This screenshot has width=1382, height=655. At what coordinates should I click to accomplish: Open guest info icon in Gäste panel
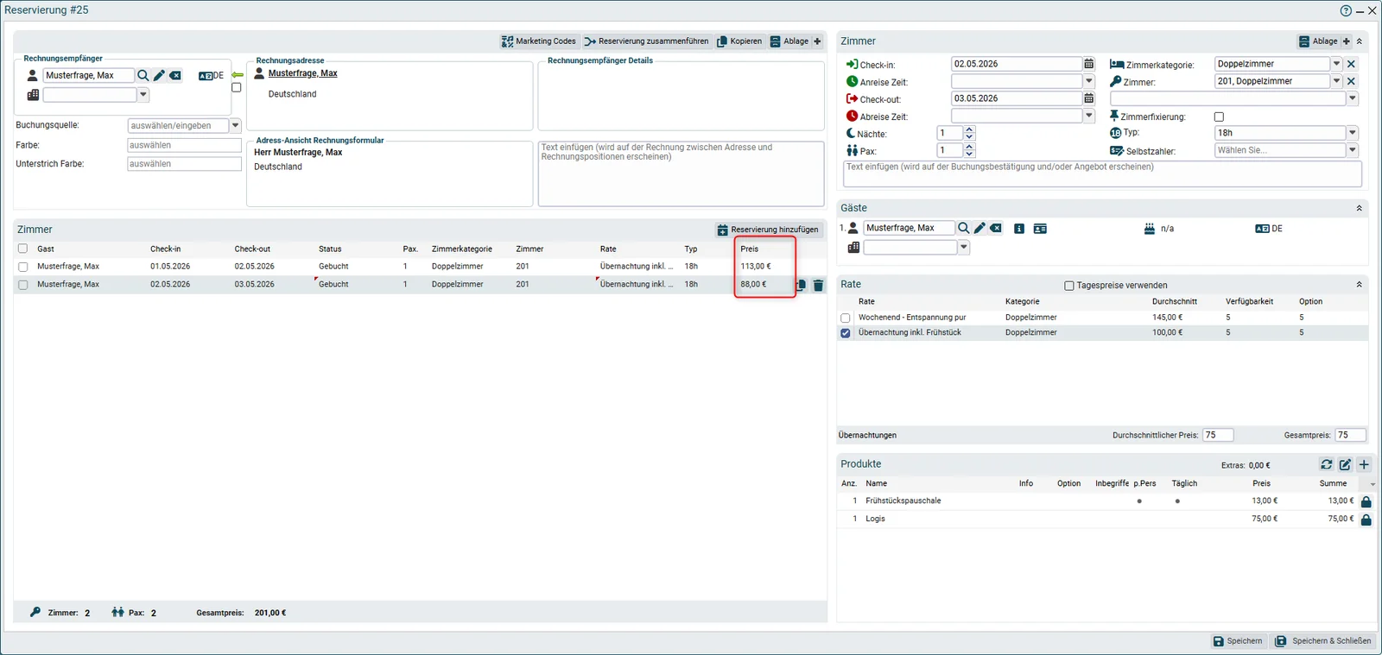[x=1019, y=229]
